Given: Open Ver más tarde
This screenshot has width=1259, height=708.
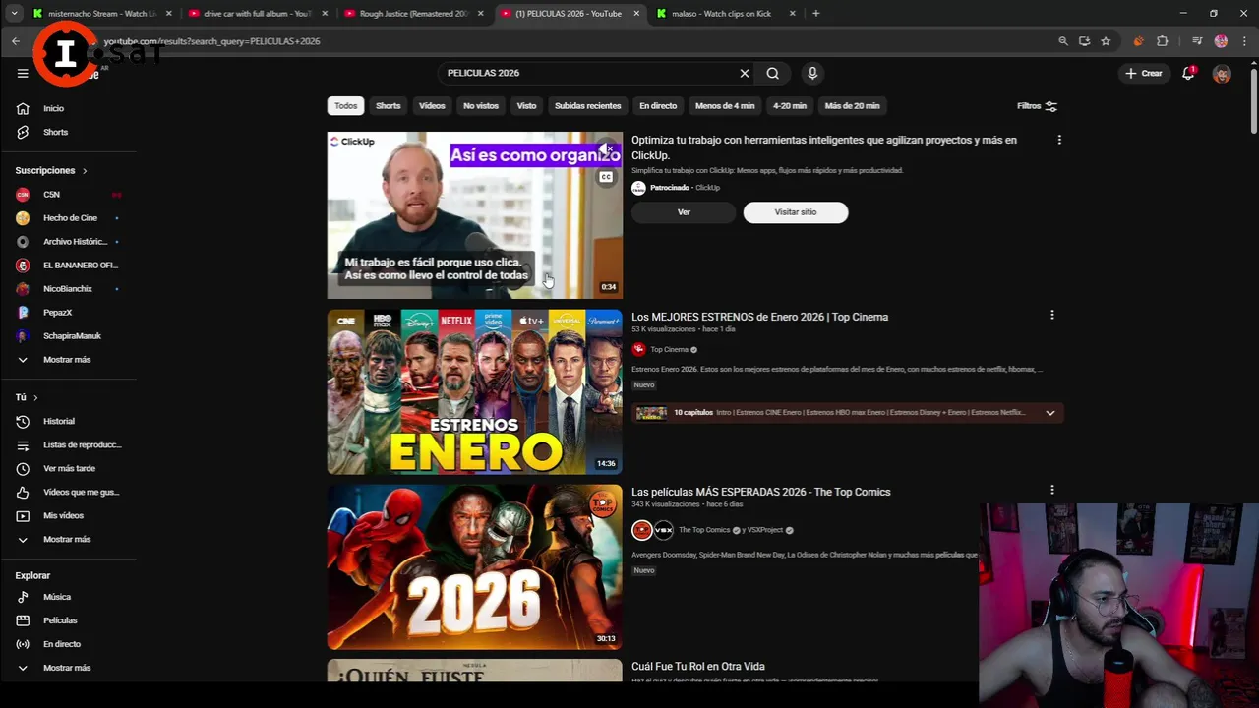Looking at the screenshot, I should click(69, 468).
